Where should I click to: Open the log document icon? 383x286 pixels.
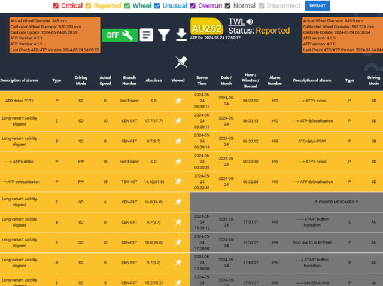tap(146, 35)
